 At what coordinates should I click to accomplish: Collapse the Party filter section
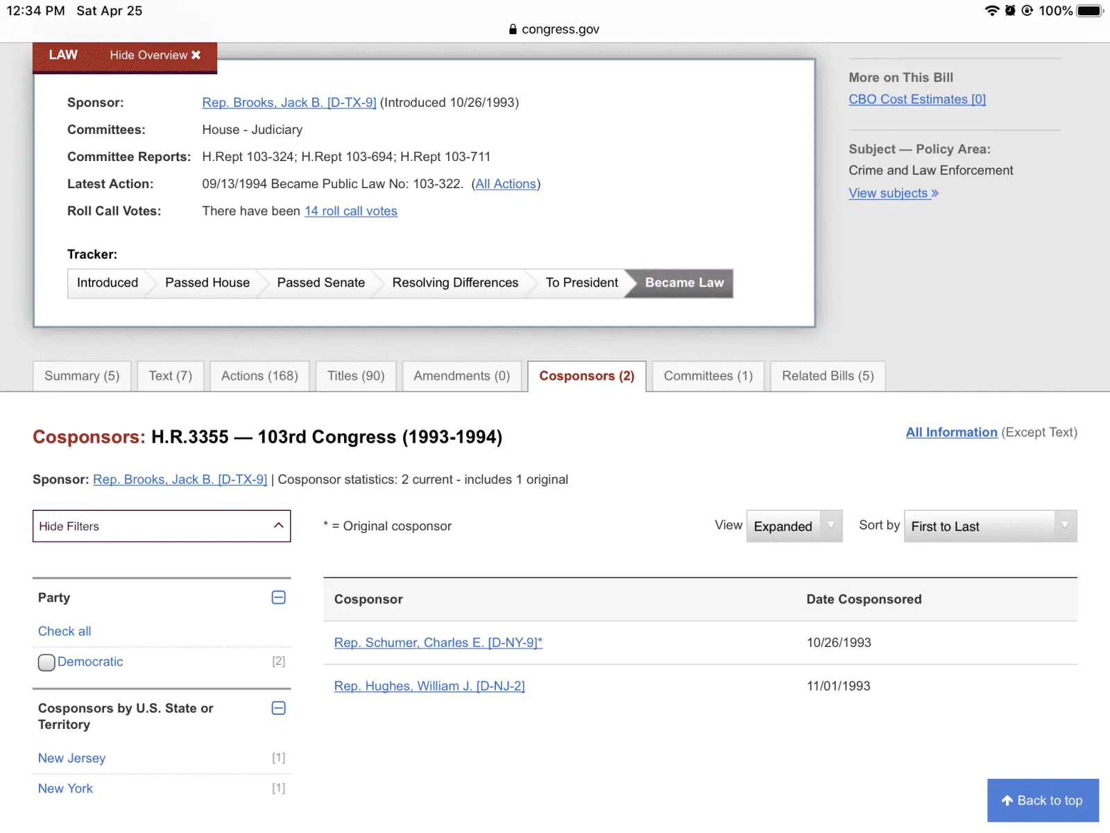pos(278,598)
